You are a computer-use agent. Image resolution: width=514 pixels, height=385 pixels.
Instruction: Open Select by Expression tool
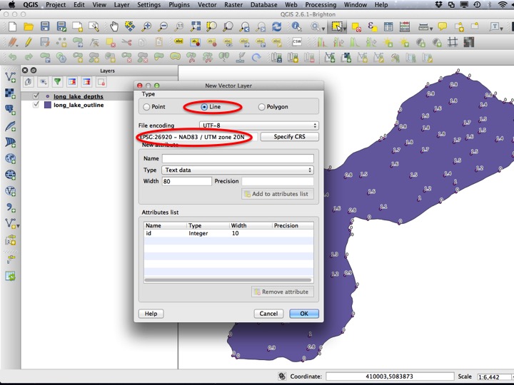click(x=372, y=26)
